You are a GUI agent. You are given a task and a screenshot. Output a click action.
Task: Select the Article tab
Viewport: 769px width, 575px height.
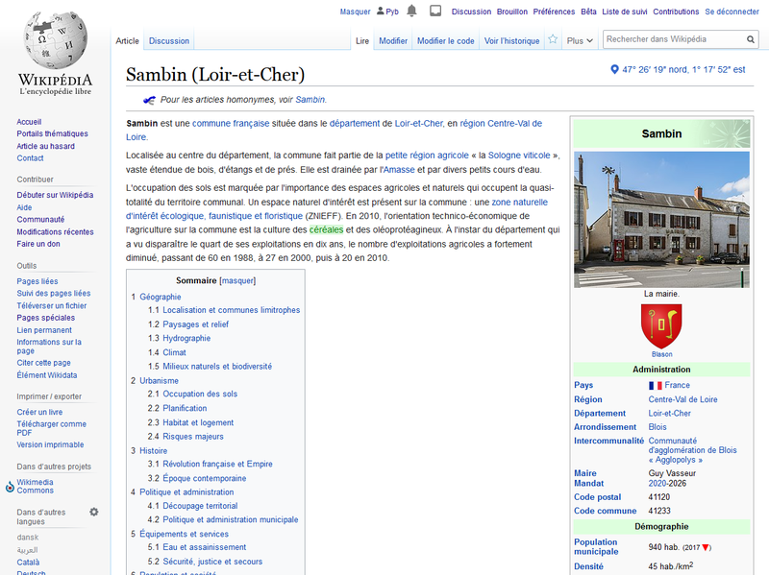pyautogui.click(x=127, y=41)
